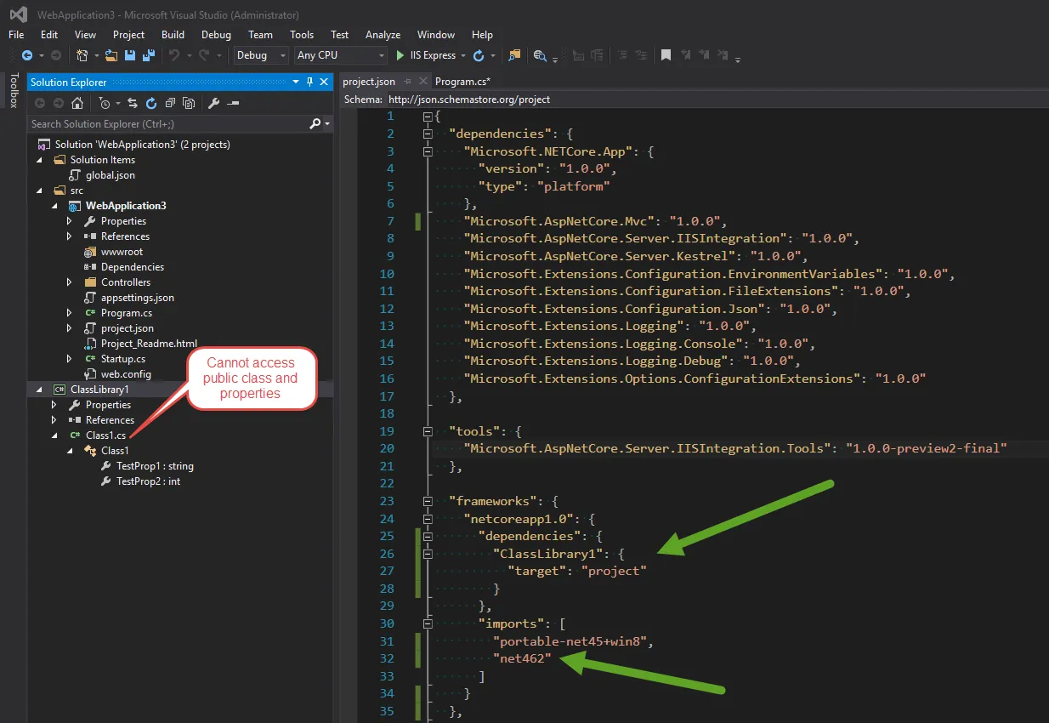Open the Toolbox side panel
This screenshot has height=723, width=1049.
[14, 90]
